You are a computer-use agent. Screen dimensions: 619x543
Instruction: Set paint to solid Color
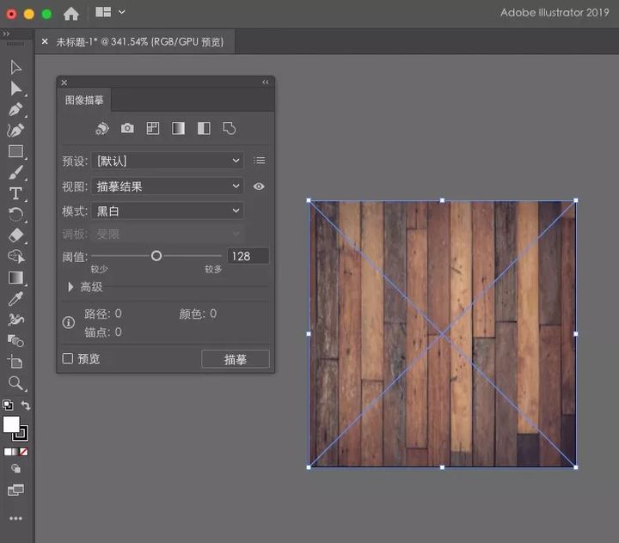8,452
